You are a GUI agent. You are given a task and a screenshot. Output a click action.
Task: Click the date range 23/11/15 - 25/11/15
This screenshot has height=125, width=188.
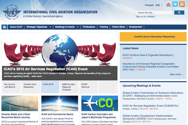pyautogui.click(x=141, y=122)
